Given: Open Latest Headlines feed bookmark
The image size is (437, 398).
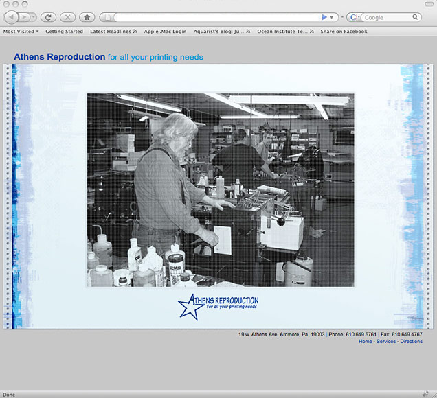Looking at the screenshot, I should [113, 32].
